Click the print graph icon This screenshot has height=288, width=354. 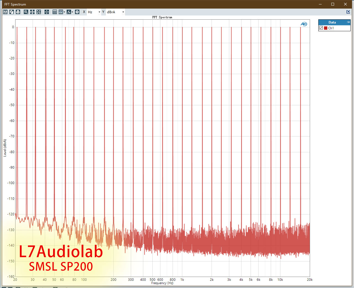(x=18, y=12)
